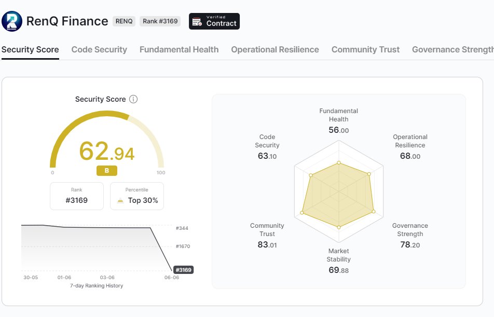Select the Community Trust tab
494x317 pixels.
pos(365,49)
